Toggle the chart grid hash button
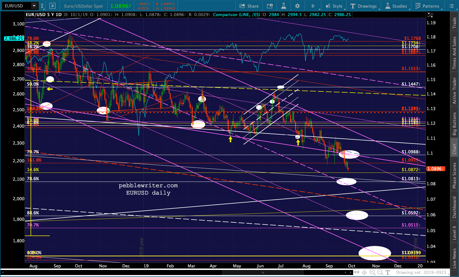Image resolution: width=459 pixels, height=277 pixels. coord(52,6)
